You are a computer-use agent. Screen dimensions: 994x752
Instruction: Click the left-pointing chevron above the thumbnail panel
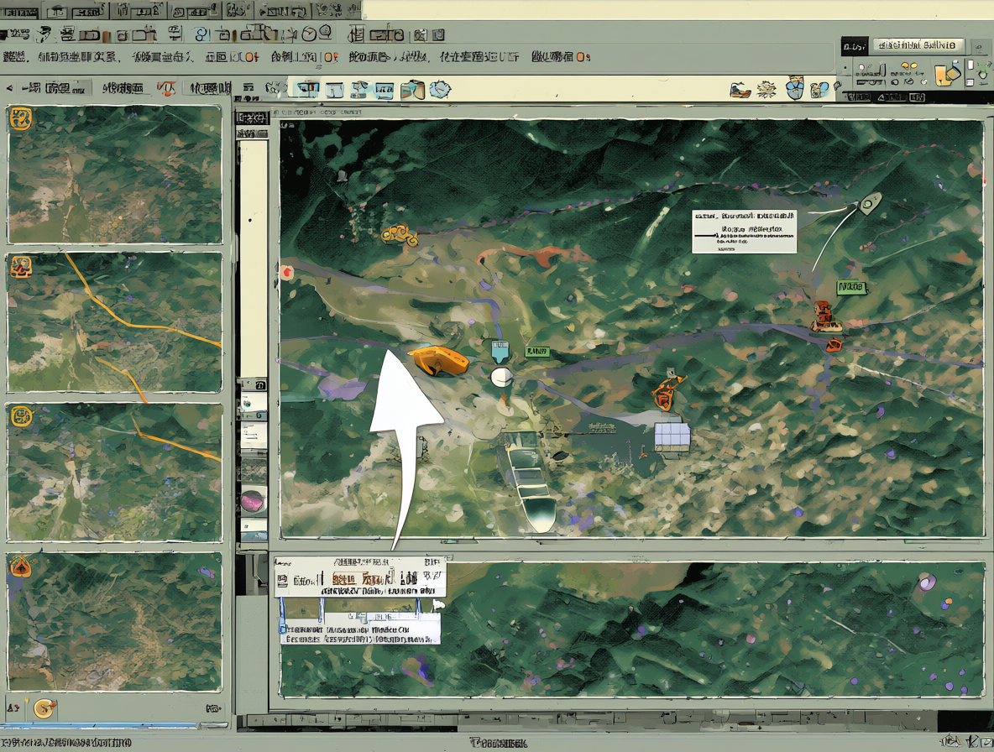click(x=9, y=89)
